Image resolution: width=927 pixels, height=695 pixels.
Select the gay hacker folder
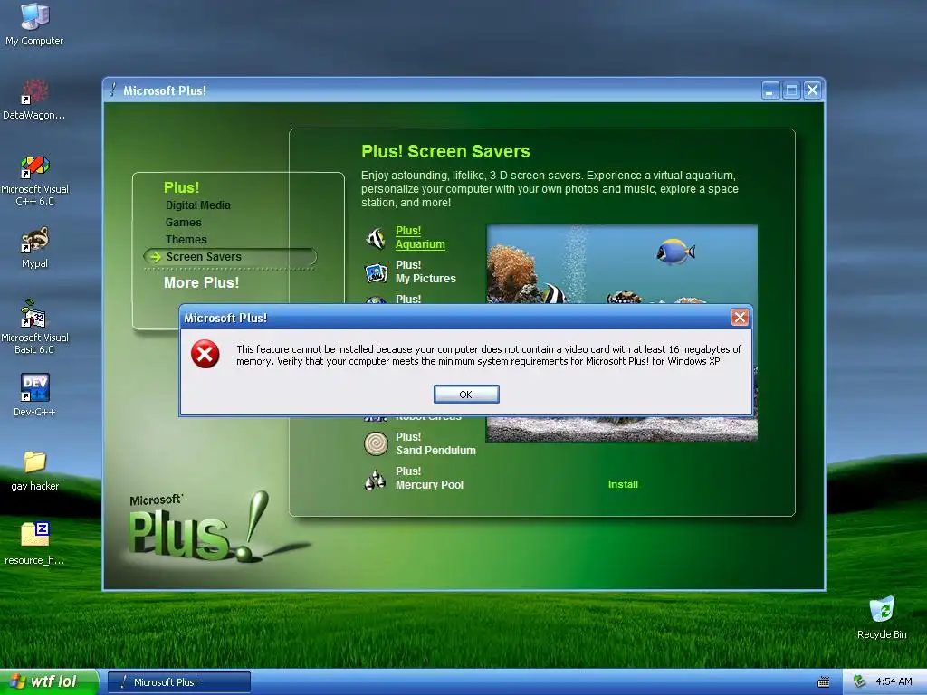point(34,471)
